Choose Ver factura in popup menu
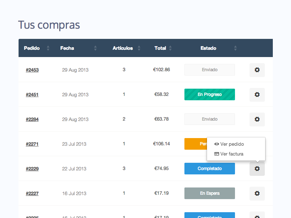The width and height of the screenshot is (291, 218). [x=232, y=154]
